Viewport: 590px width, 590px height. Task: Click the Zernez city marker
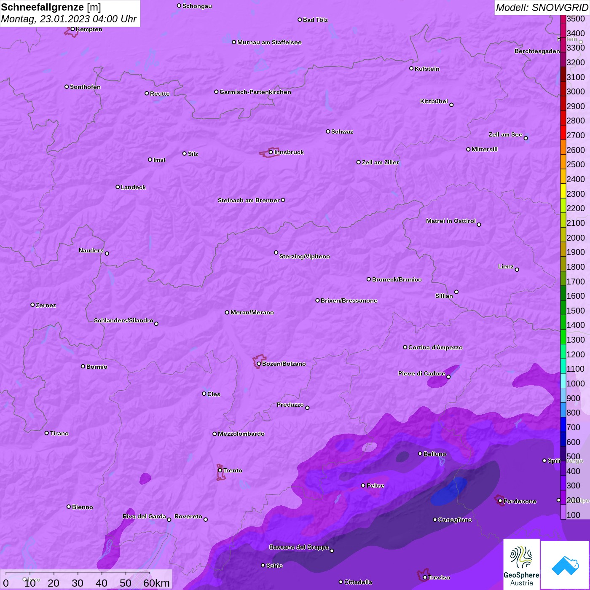32,305
